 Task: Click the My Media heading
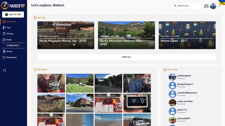[x=42, y=70]
